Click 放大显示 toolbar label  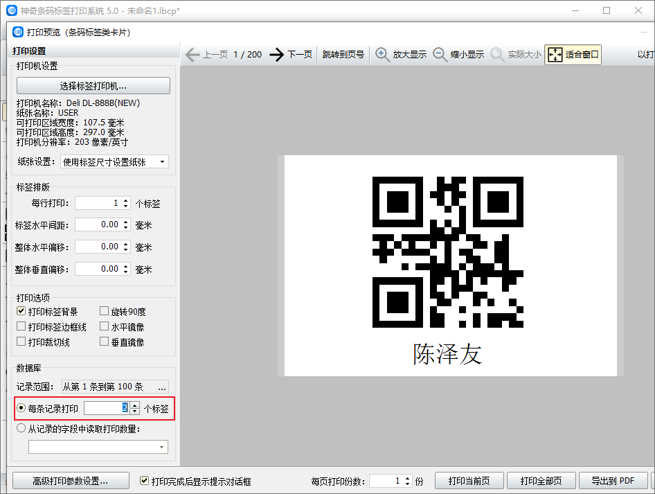[409, 54]
